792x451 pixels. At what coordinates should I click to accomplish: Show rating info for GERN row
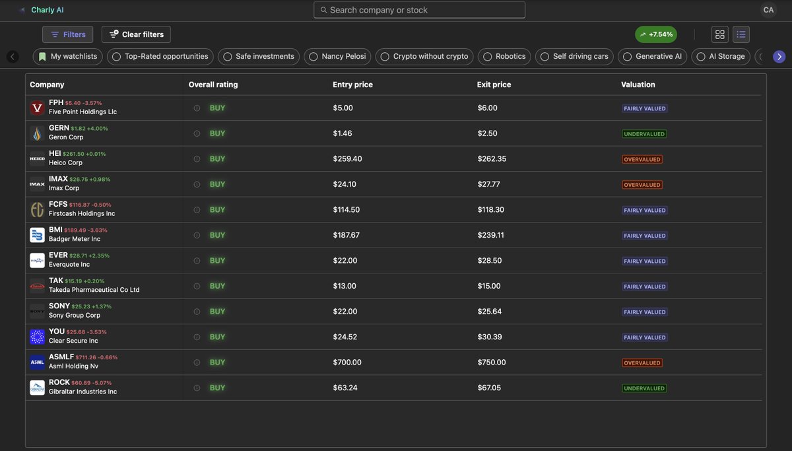click(197, 133)
